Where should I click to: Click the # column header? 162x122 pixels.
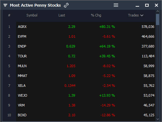[x=9, y=15]
